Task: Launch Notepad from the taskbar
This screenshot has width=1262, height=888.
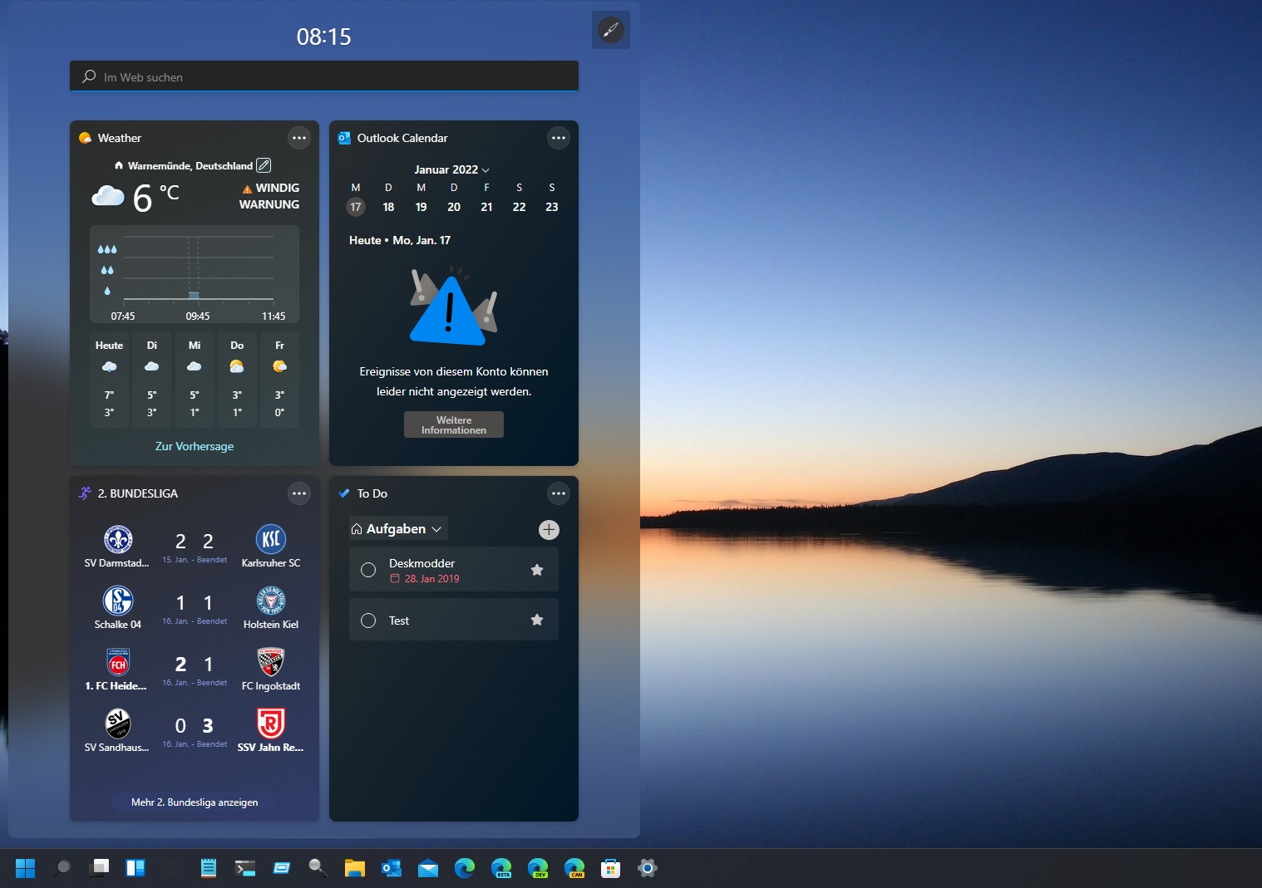Action: point(209,868)
